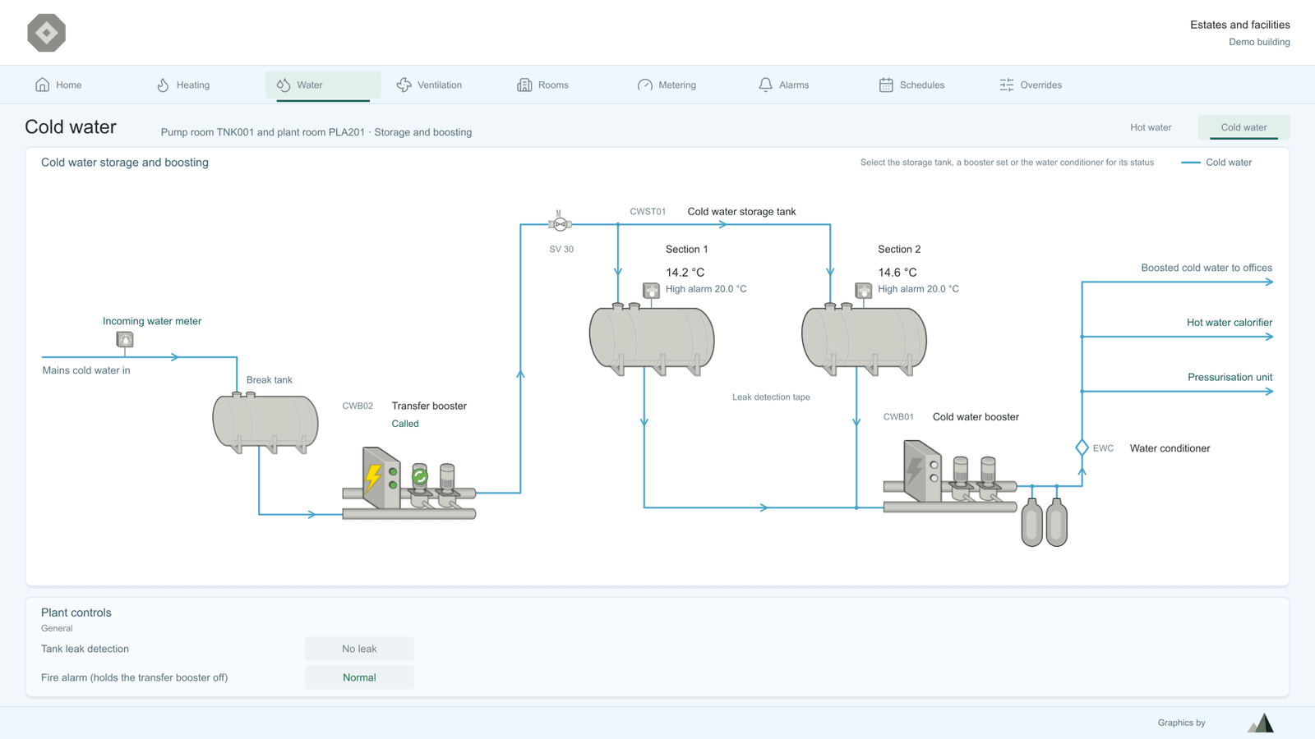Select the cold water booster set CWB01
This screenshot has width=1315, height=739.
pyautogui.click(x=950, y=477)
